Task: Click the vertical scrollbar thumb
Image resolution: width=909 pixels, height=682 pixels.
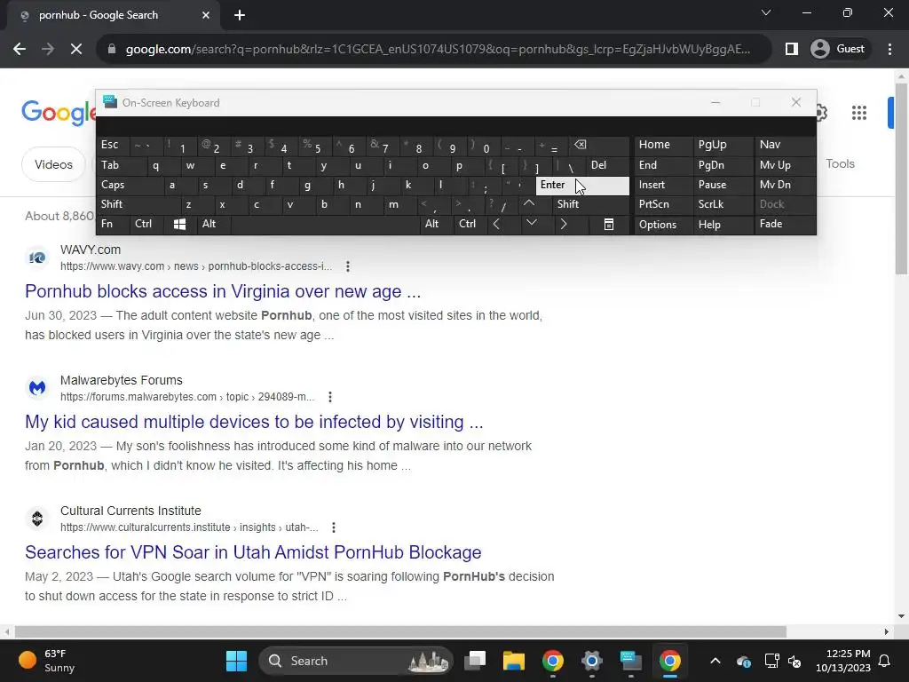Action: [901, 177]
